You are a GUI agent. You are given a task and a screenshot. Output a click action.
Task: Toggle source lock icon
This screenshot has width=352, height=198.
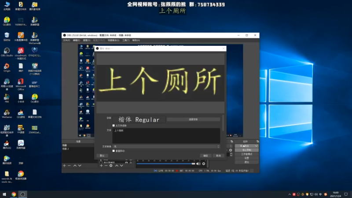pos(131,162)
